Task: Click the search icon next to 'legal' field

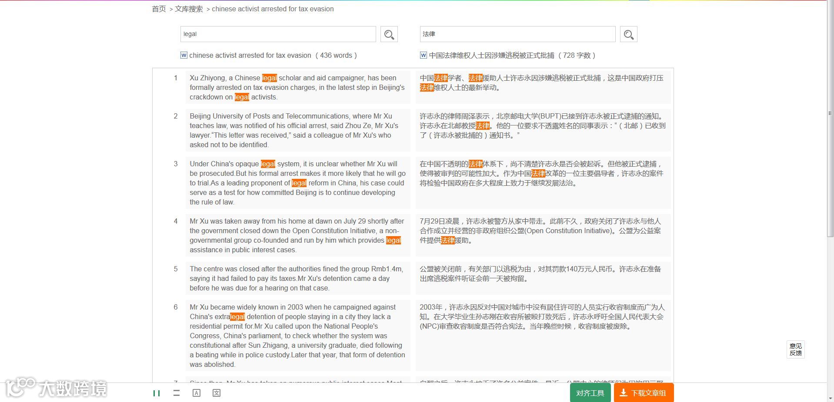Action: (x=389, y=34)
